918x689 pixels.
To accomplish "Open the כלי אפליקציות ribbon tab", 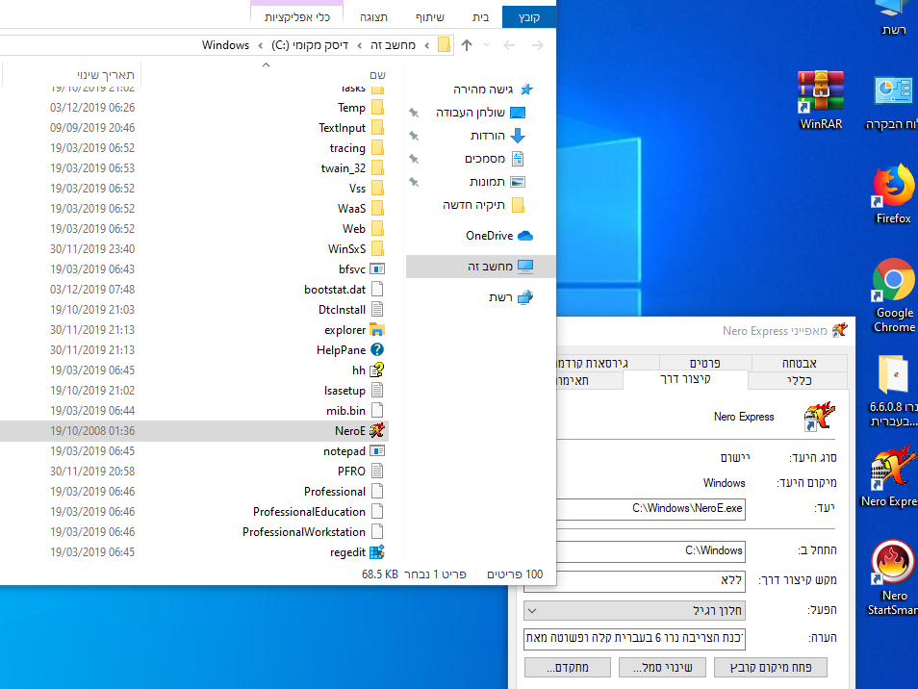I will tap(296, 17).
